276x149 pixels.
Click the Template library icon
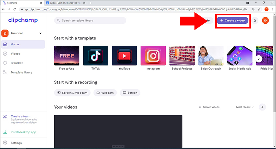(x=5, y=72)
